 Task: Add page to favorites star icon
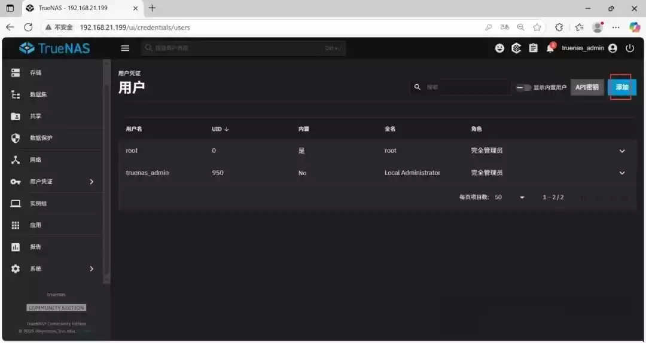537,27
